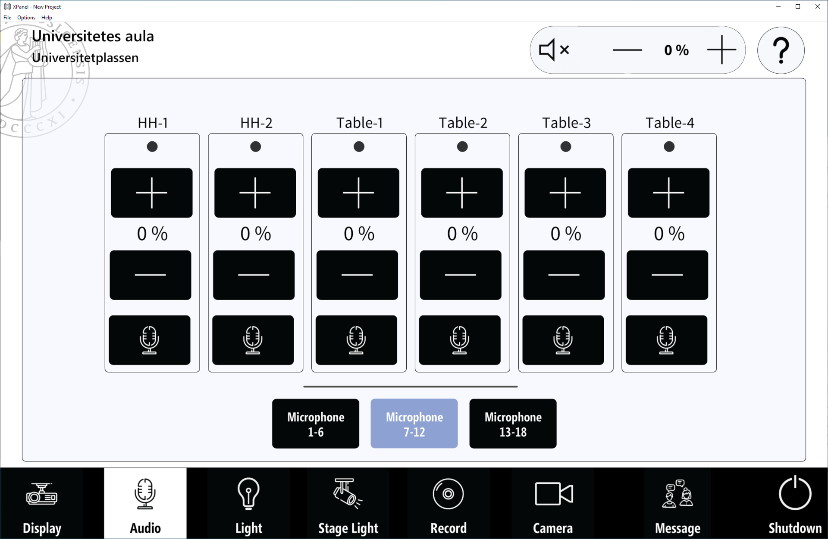This screenshot has width=828, height=539.
Task: Turn up Table-4 microphone volume
Action: pos(669,193)
